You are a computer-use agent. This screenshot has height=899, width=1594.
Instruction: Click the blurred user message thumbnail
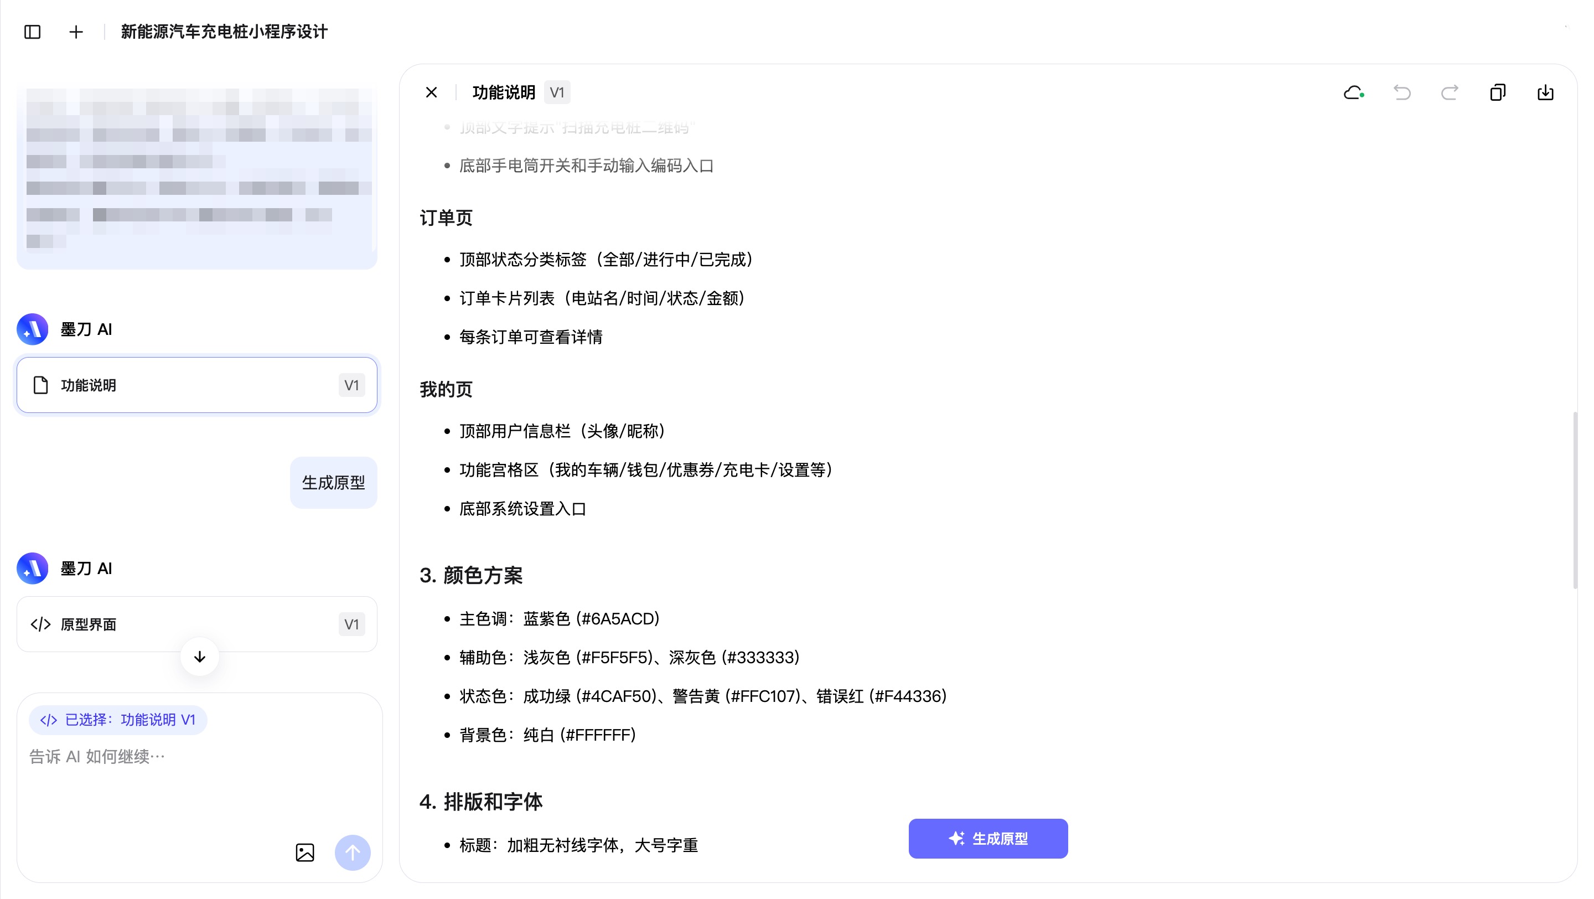[197, 177]
